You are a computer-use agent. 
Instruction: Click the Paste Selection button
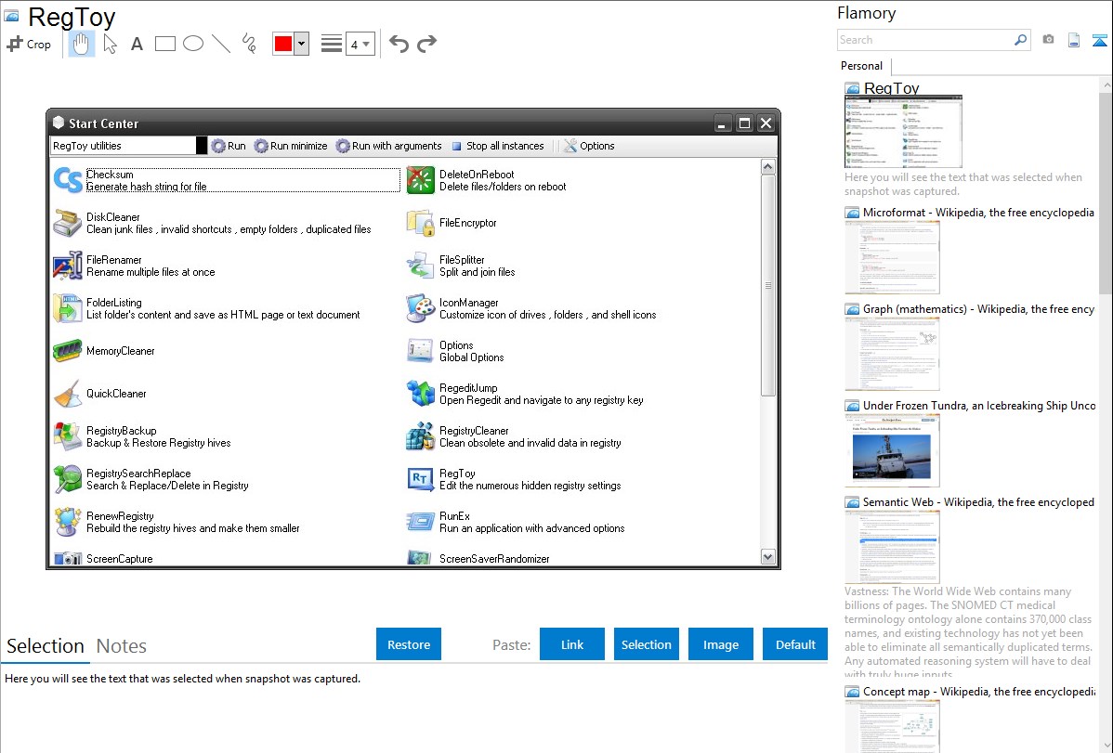pyautogui.click(x=647, y=644)
